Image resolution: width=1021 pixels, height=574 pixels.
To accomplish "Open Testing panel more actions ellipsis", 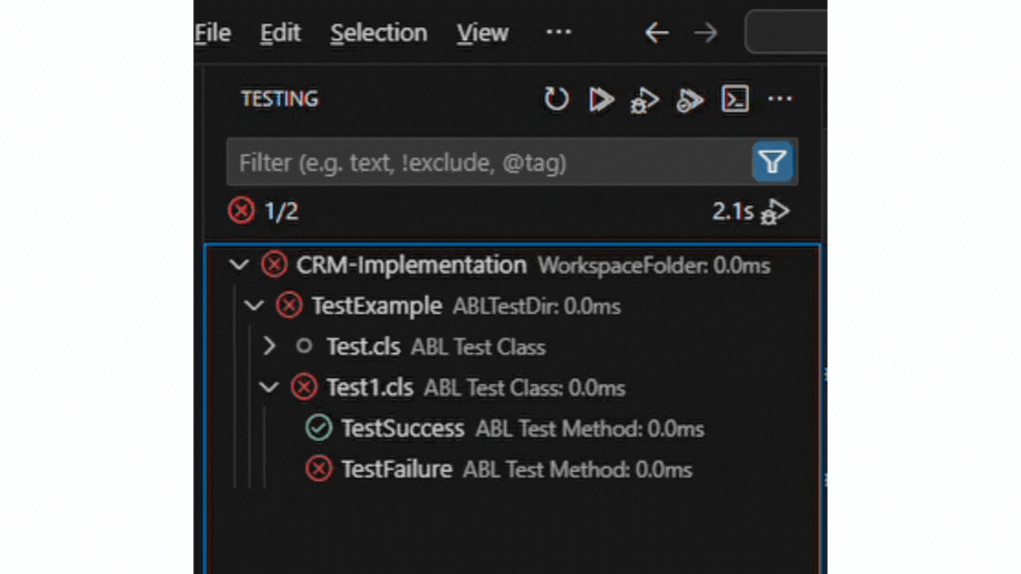I will tap(780, 99).
